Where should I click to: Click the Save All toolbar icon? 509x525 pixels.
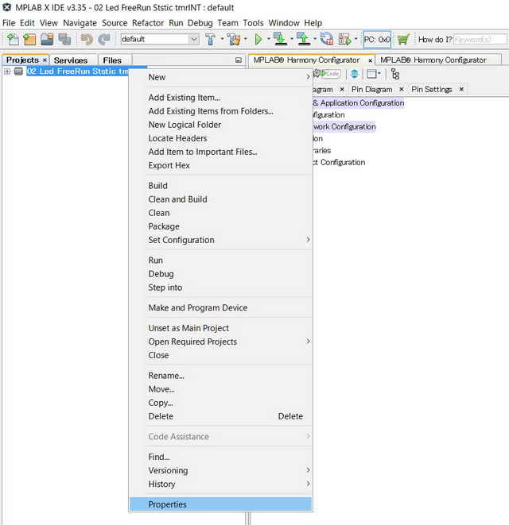click(64, 39)
